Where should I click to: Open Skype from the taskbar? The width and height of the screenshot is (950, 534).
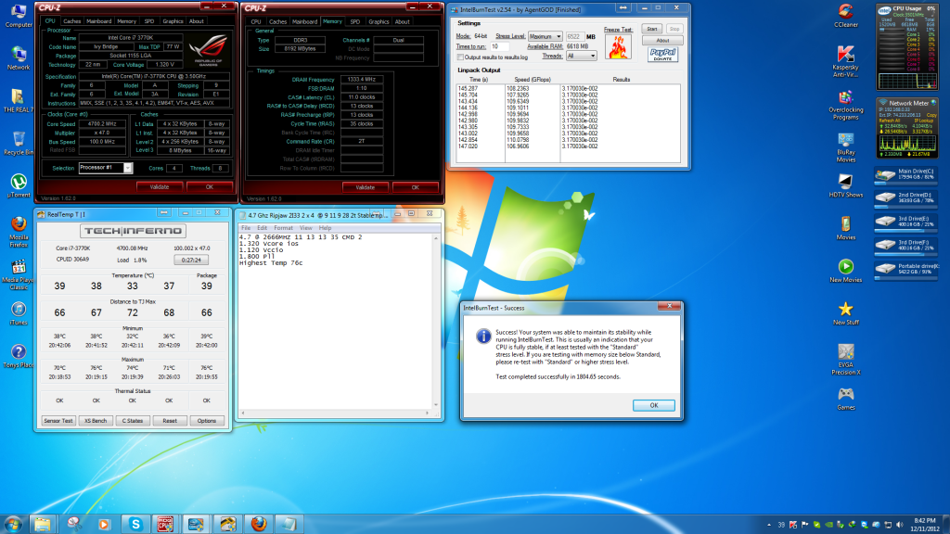click(x=135, y=524)
